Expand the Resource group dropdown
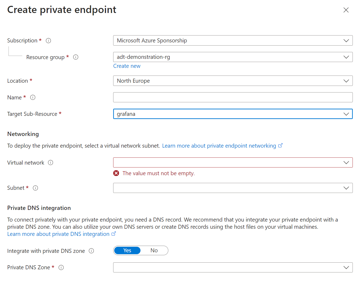 pos(233,57)
